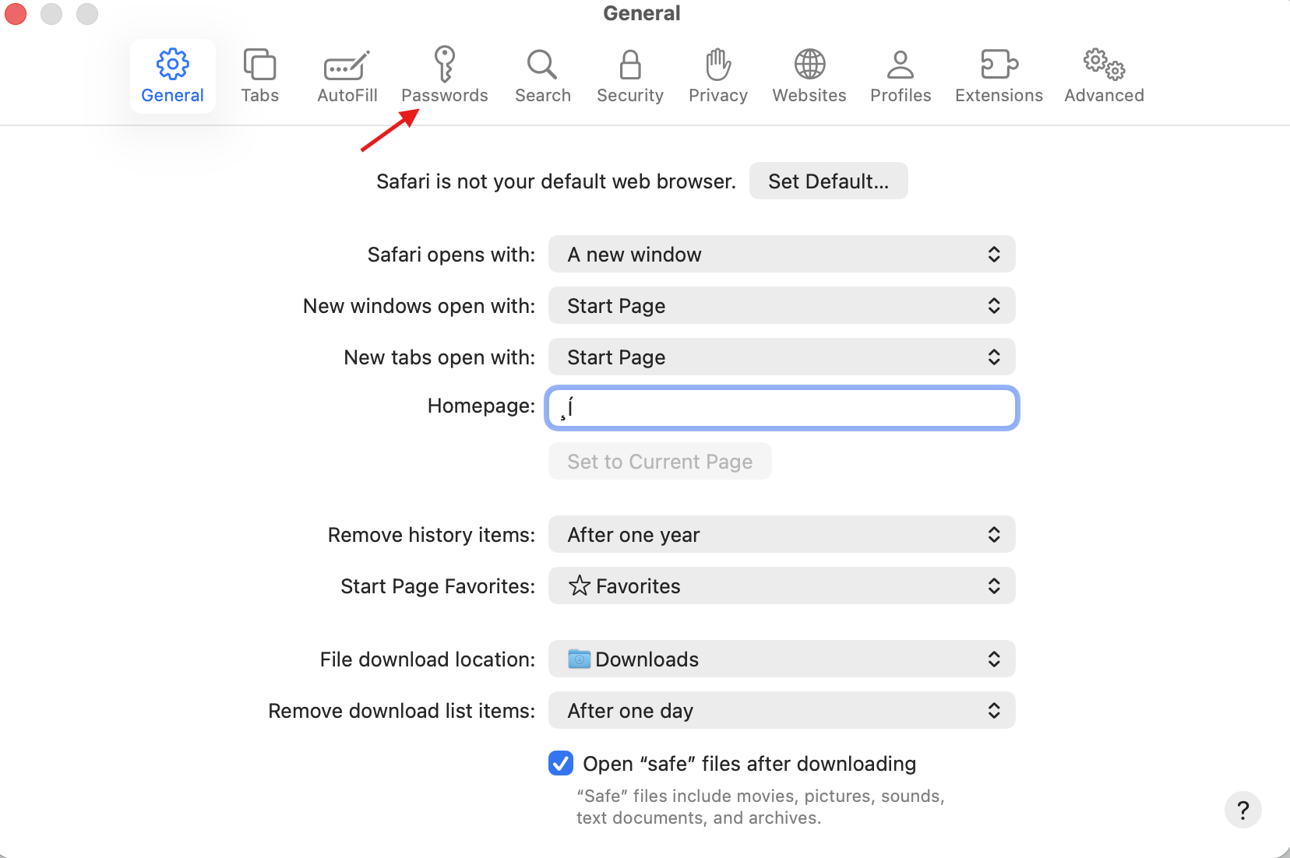Toggle Open safe files after downloading
This screenshot has height=858, width=1290.
(x=561, y=763)
